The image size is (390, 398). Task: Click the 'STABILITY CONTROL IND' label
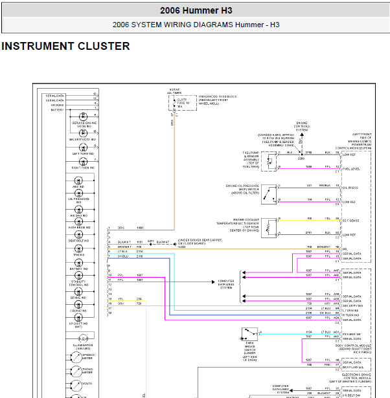[79, 283]
